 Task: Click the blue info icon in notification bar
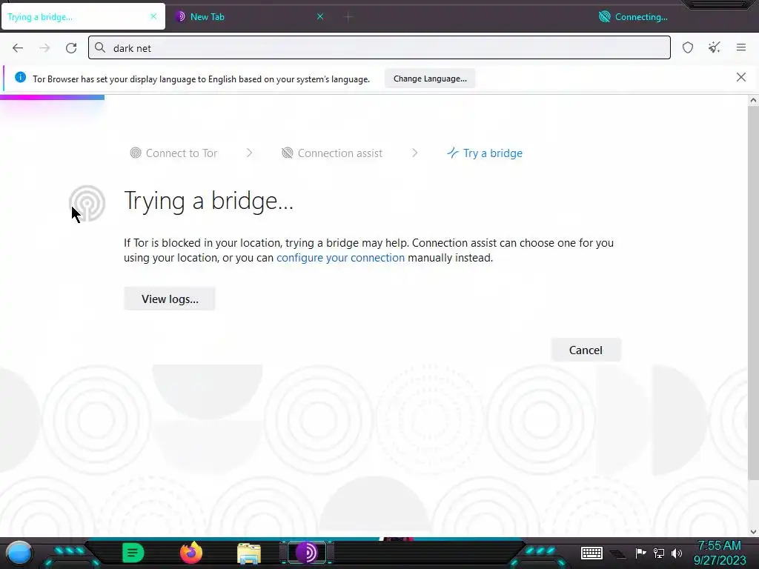(20, 77)
